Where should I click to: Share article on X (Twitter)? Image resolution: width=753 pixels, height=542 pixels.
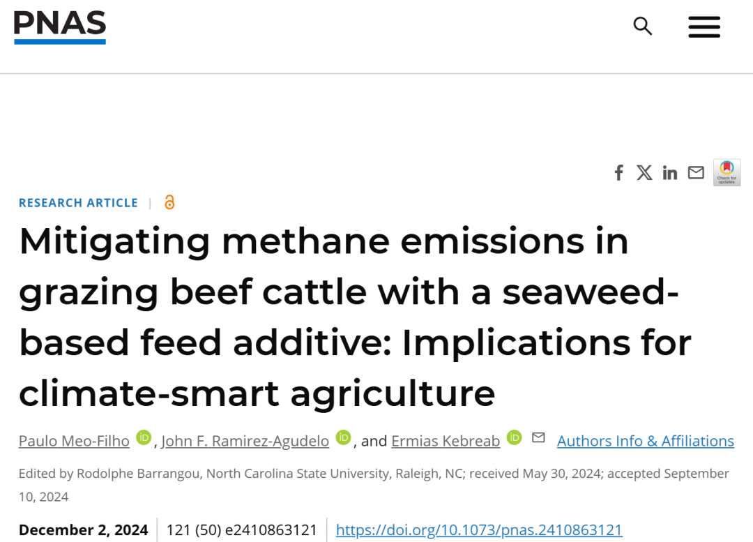pos(644,173)
